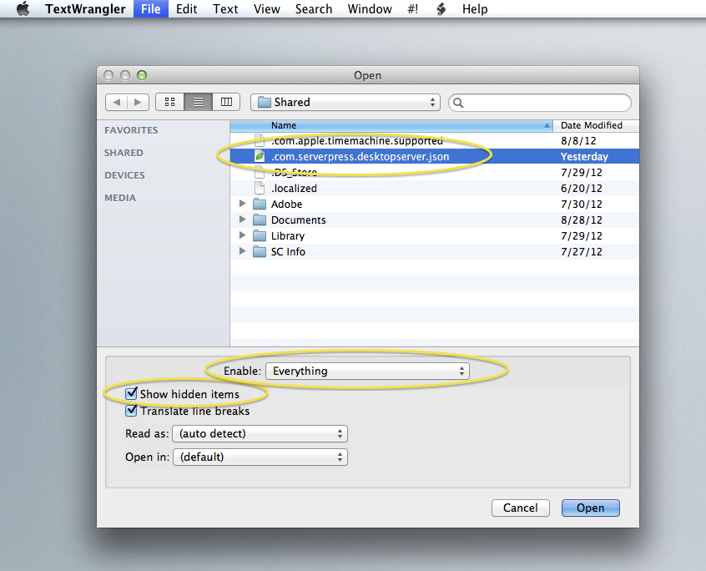Screen dimensions: 706x571
Task: Open the #! shebang menu
Action: click(413, 9)
